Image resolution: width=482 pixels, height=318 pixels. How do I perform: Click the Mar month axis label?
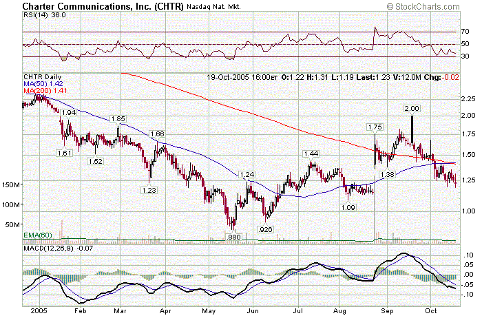click(x=120, y=311)
